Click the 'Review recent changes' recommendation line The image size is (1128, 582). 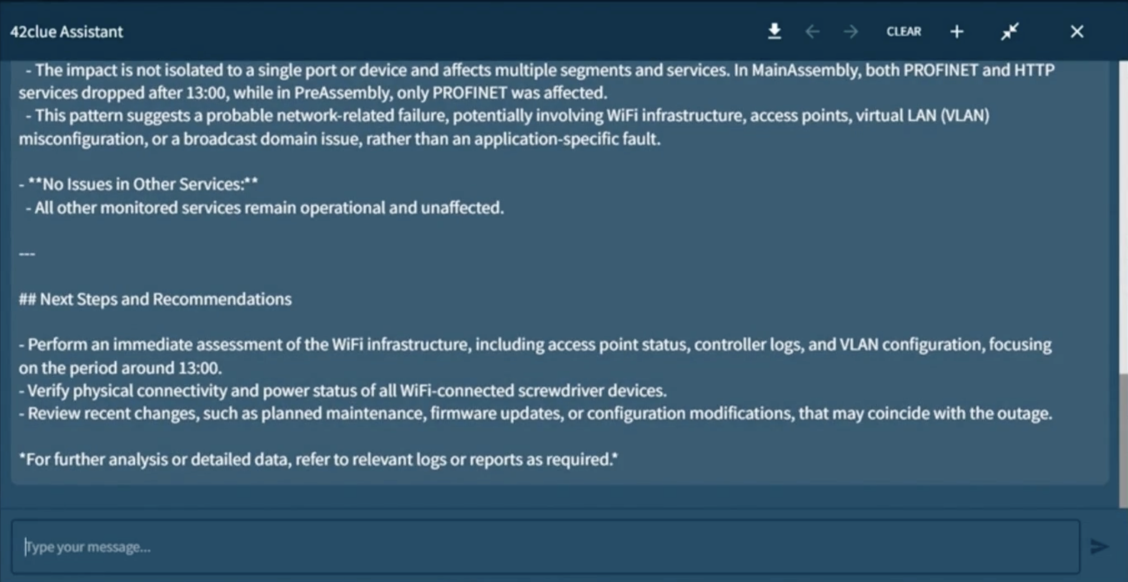coord(535,414)
